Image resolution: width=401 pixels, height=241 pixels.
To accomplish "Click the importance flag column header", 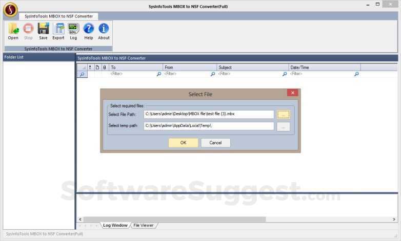I will click(90, 68).
